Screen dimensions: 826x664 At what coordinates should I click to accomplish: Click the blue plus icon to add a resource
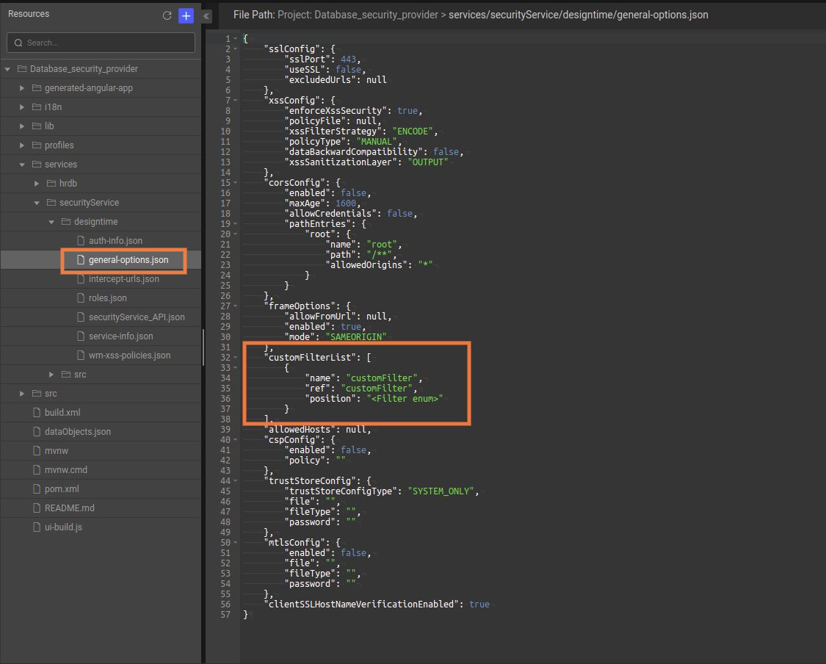pos(185,14)
